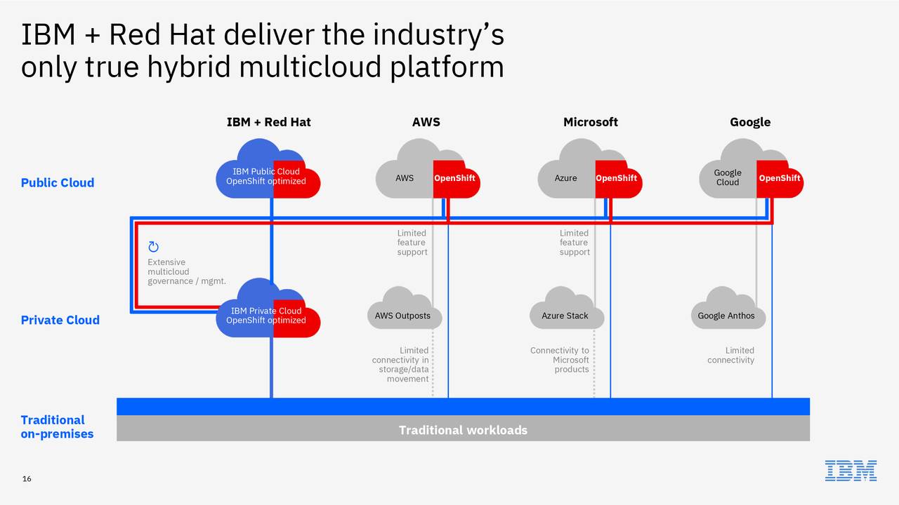
Task: Click the Microsoft column heading
Action: 591,122
